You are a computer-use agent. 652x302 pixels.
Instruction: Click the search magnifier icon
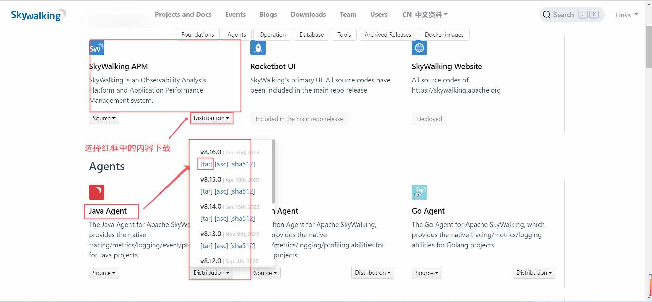click(x=547, y=15)
